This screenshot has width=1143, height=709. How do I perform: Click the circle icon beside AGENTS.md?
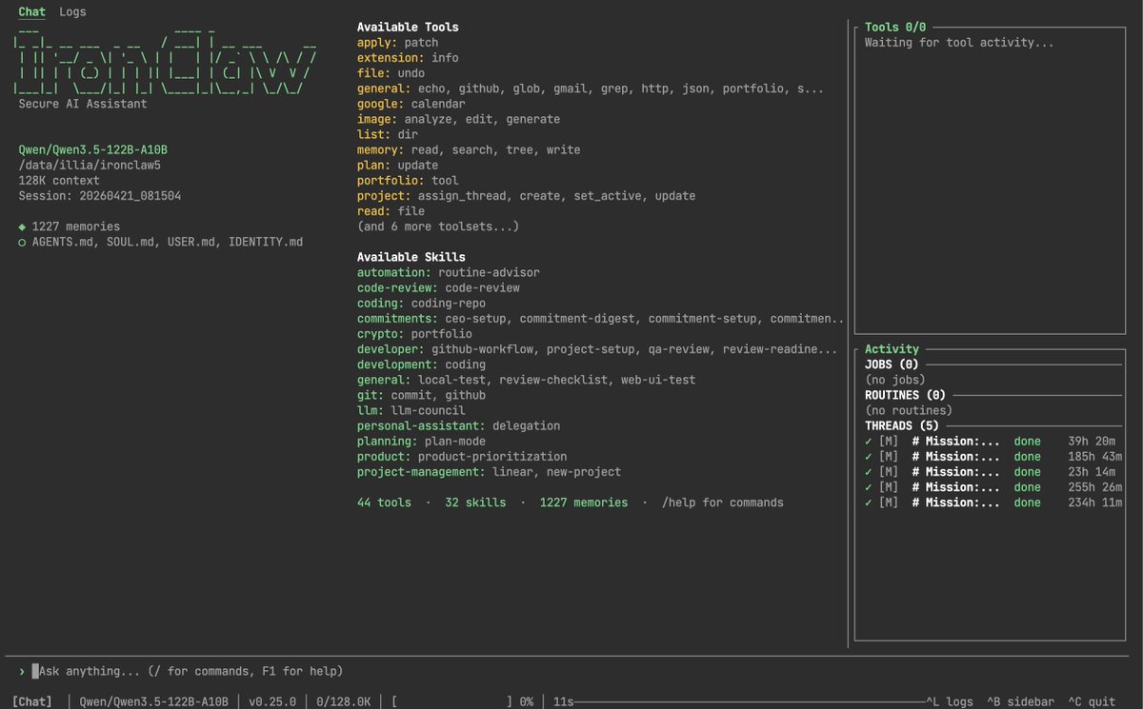(22, 242)
